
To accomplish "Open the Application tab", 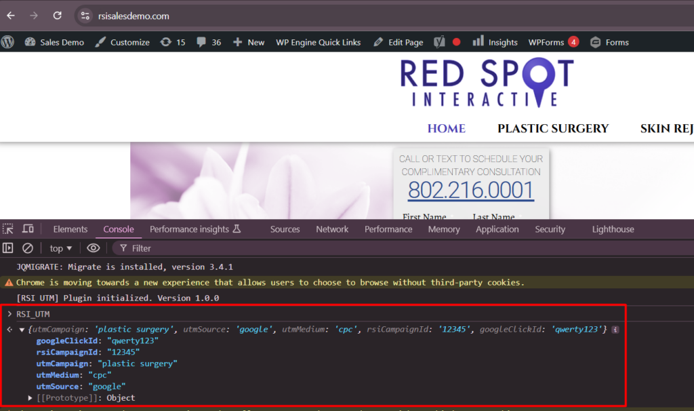I will click(497, 229).
